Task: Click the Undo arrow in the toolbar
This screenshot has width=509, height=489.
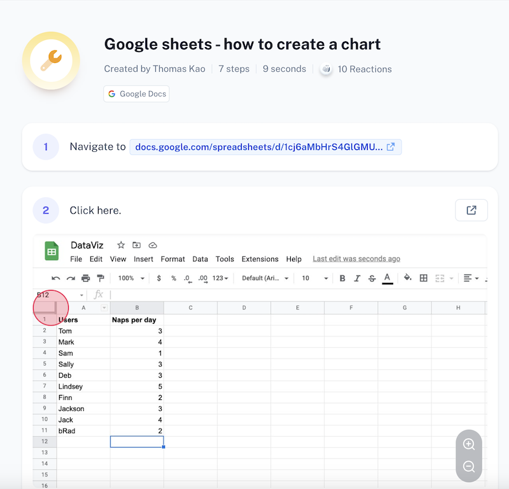Action: (x=55, y=279)
